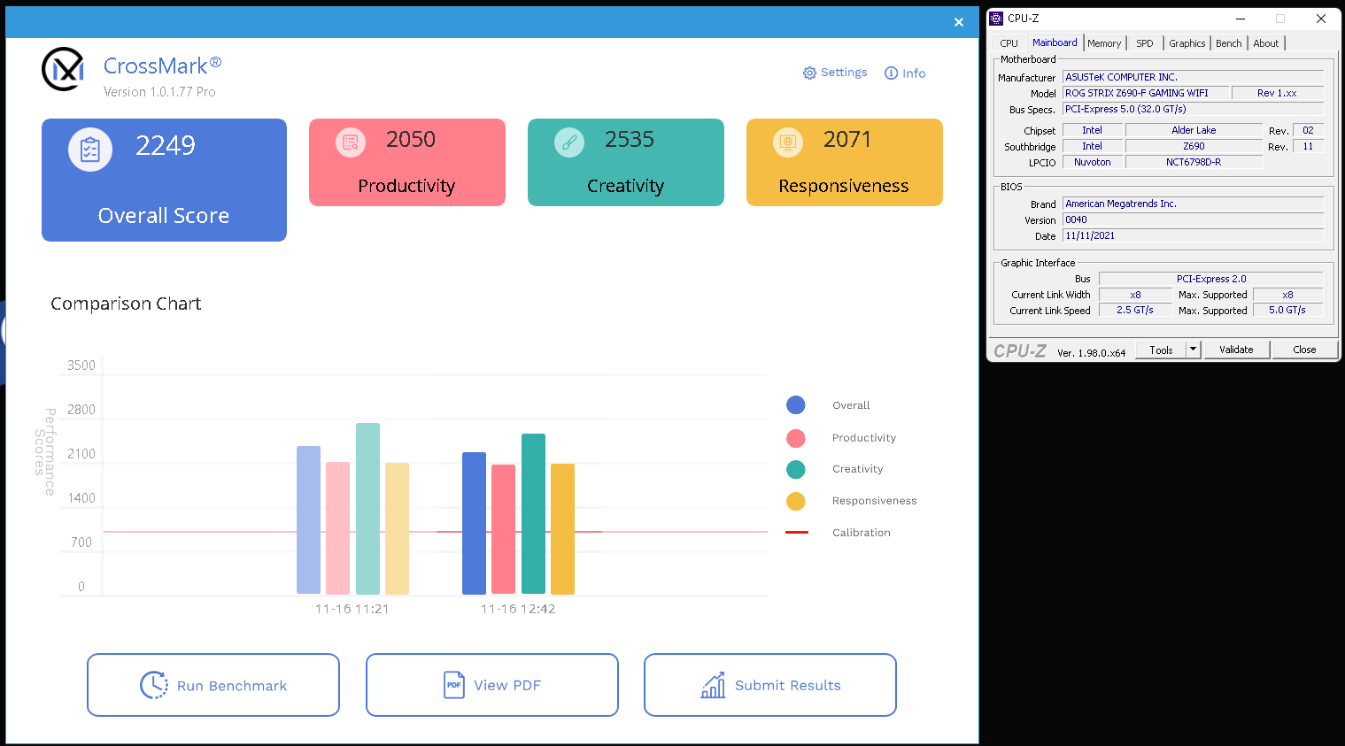
Task: Click the Overall Score 2249 card
Action: pyautogui.click(x=164, y=180)
